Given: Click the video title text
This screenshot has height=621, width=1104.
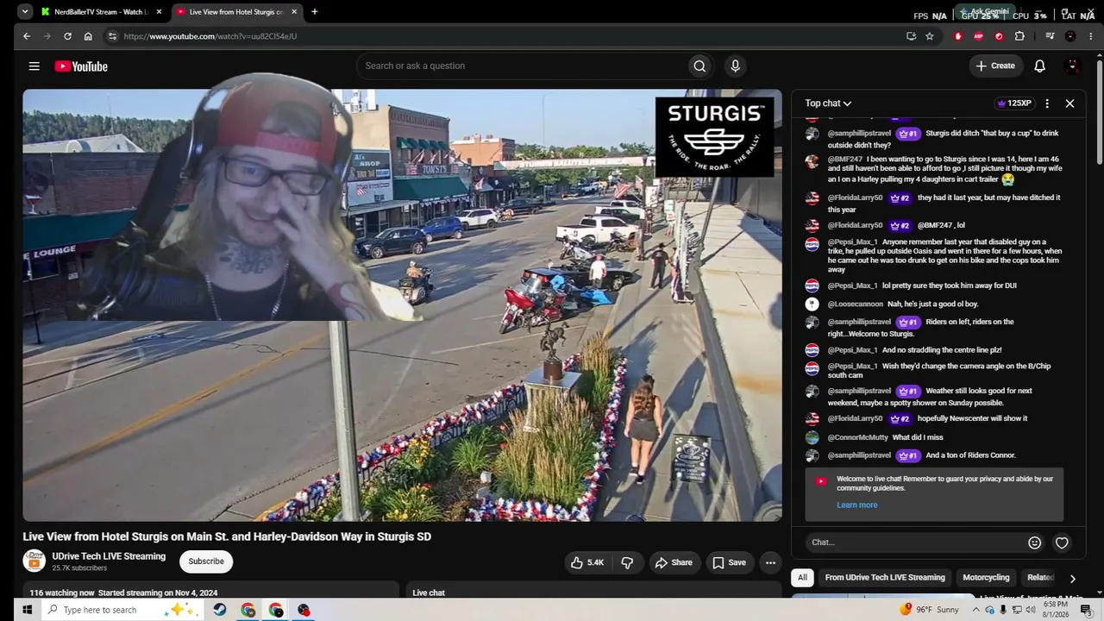Looking at the screenshot, I should tap(227, 536).
